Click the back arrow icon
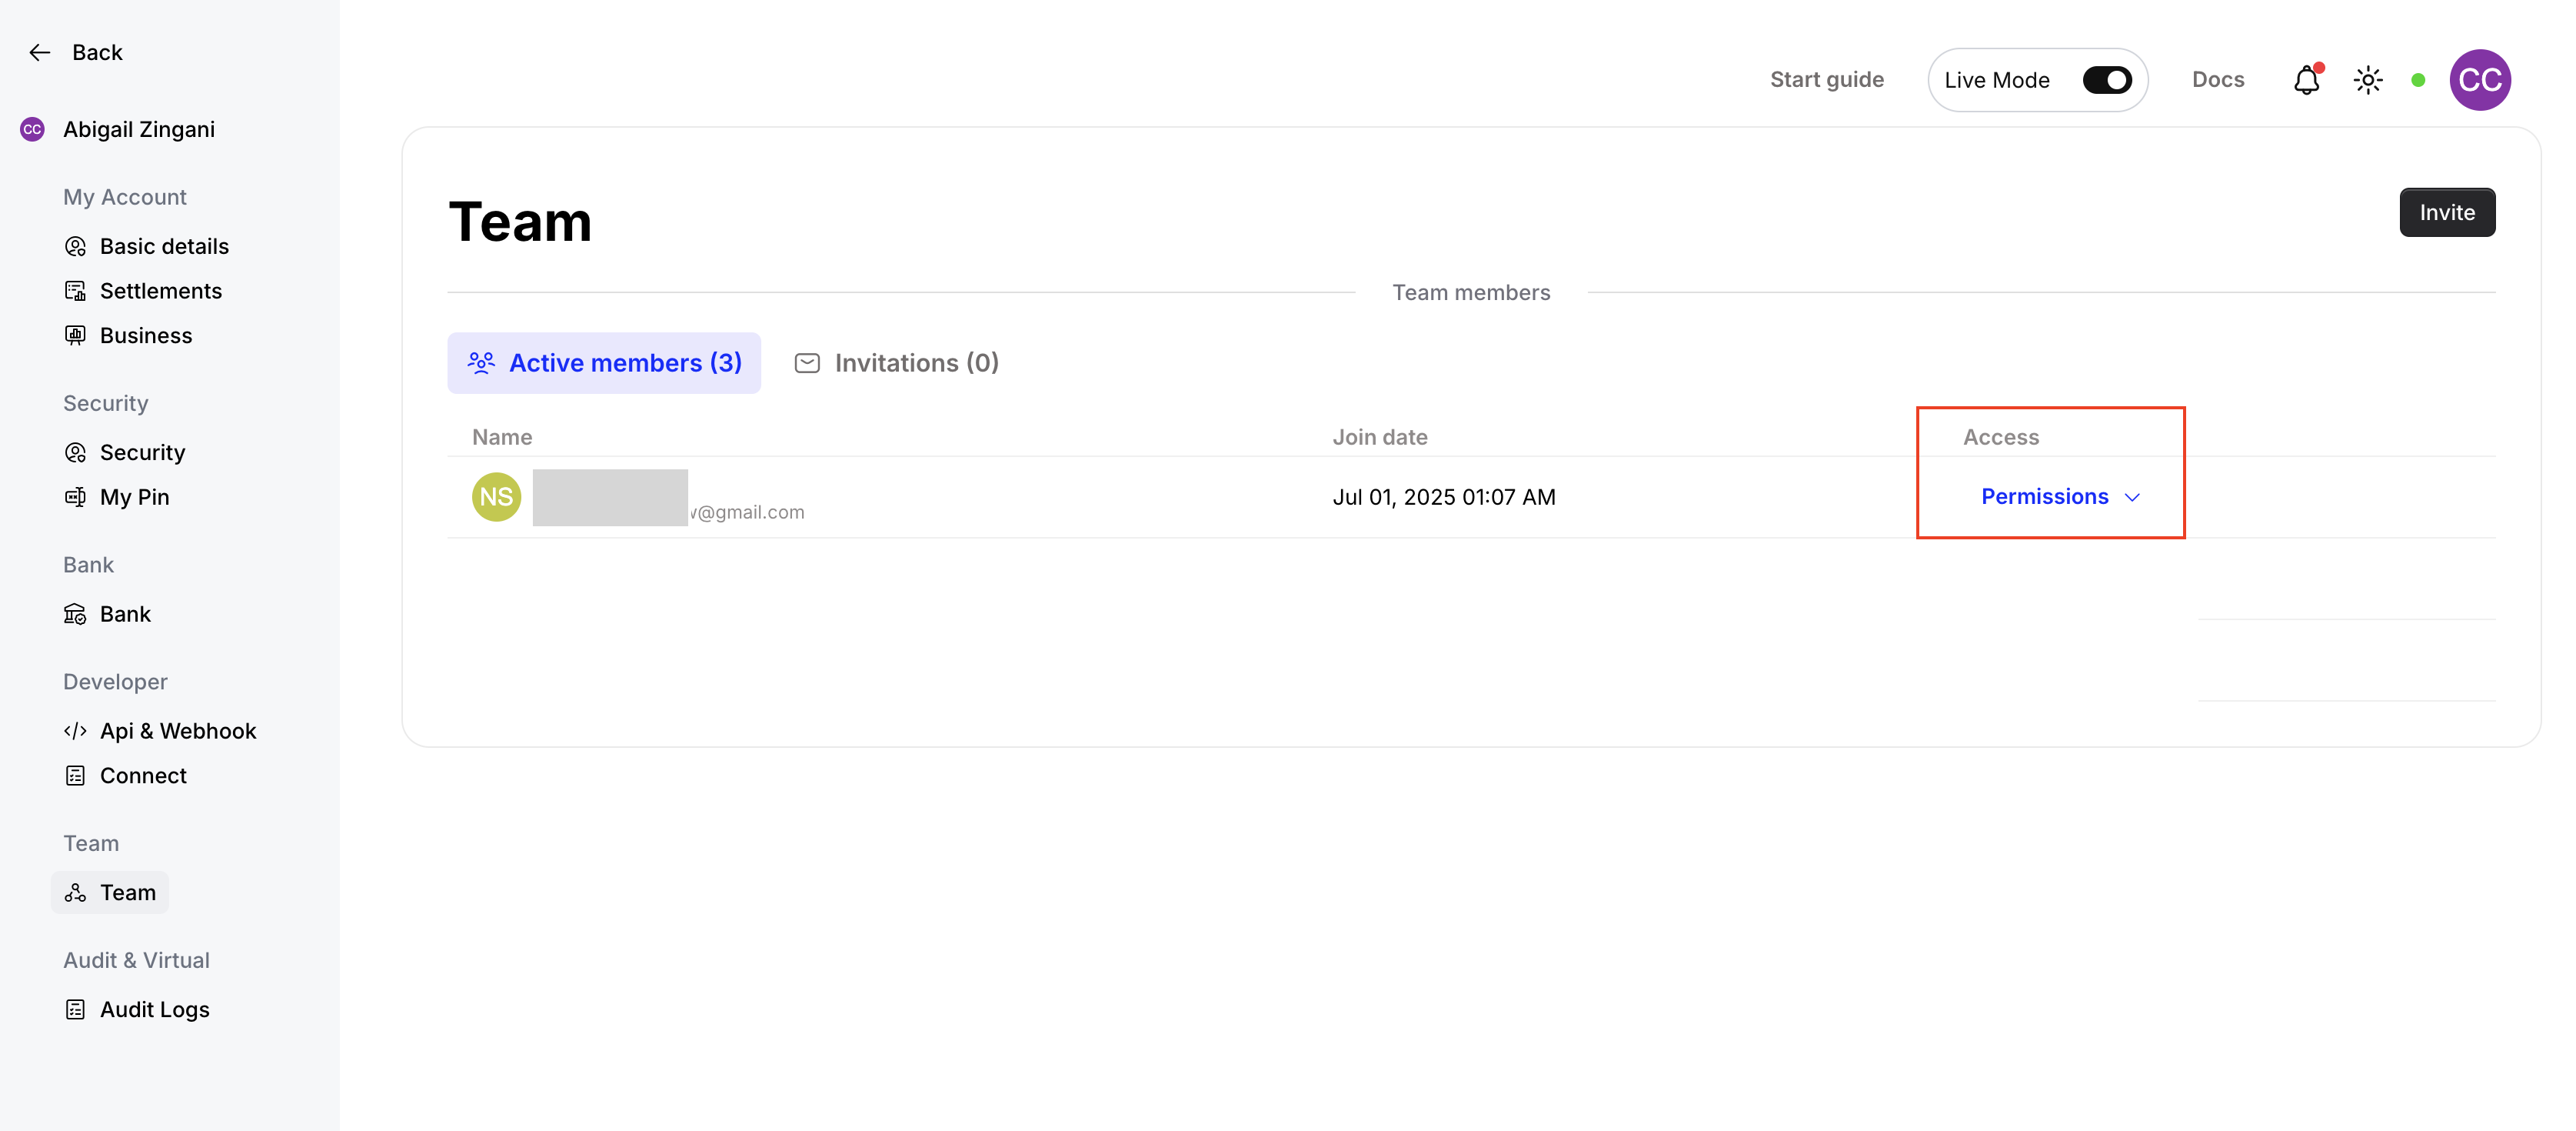The width and height of the screenshot is (2576, 1131). 40,52
